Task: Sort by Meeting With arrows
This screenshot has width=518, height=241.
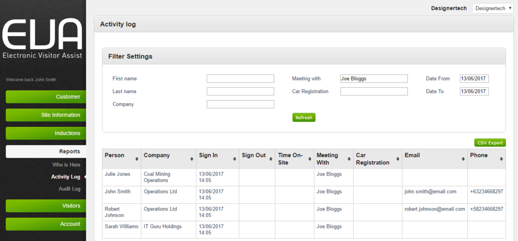Action: pyautogui.click(x=349, y=159)
